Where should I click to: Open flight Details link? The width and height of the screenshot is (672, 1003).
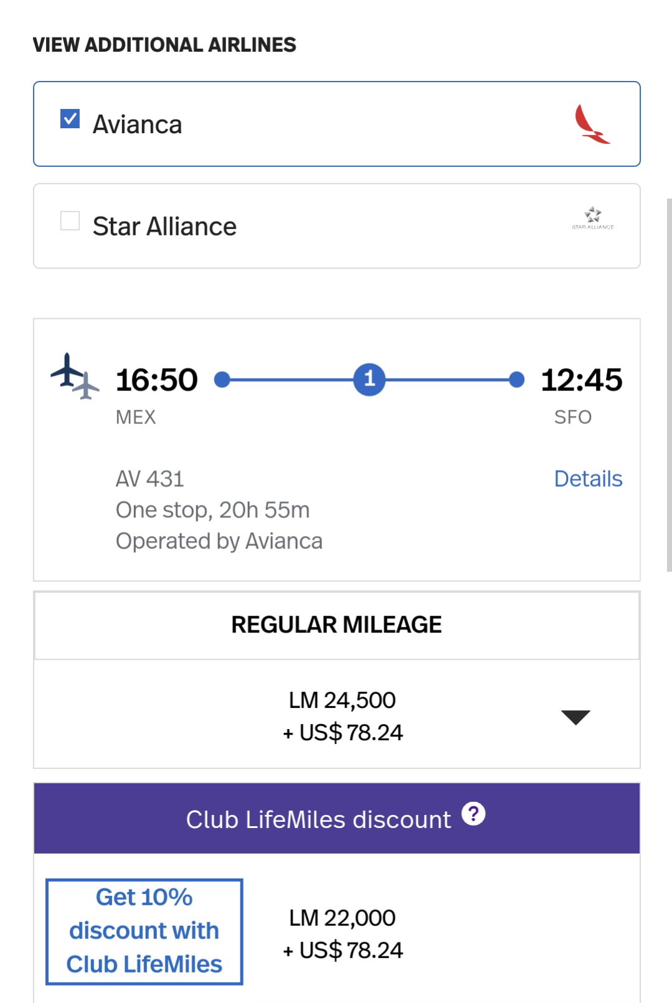tap(588, 479)
